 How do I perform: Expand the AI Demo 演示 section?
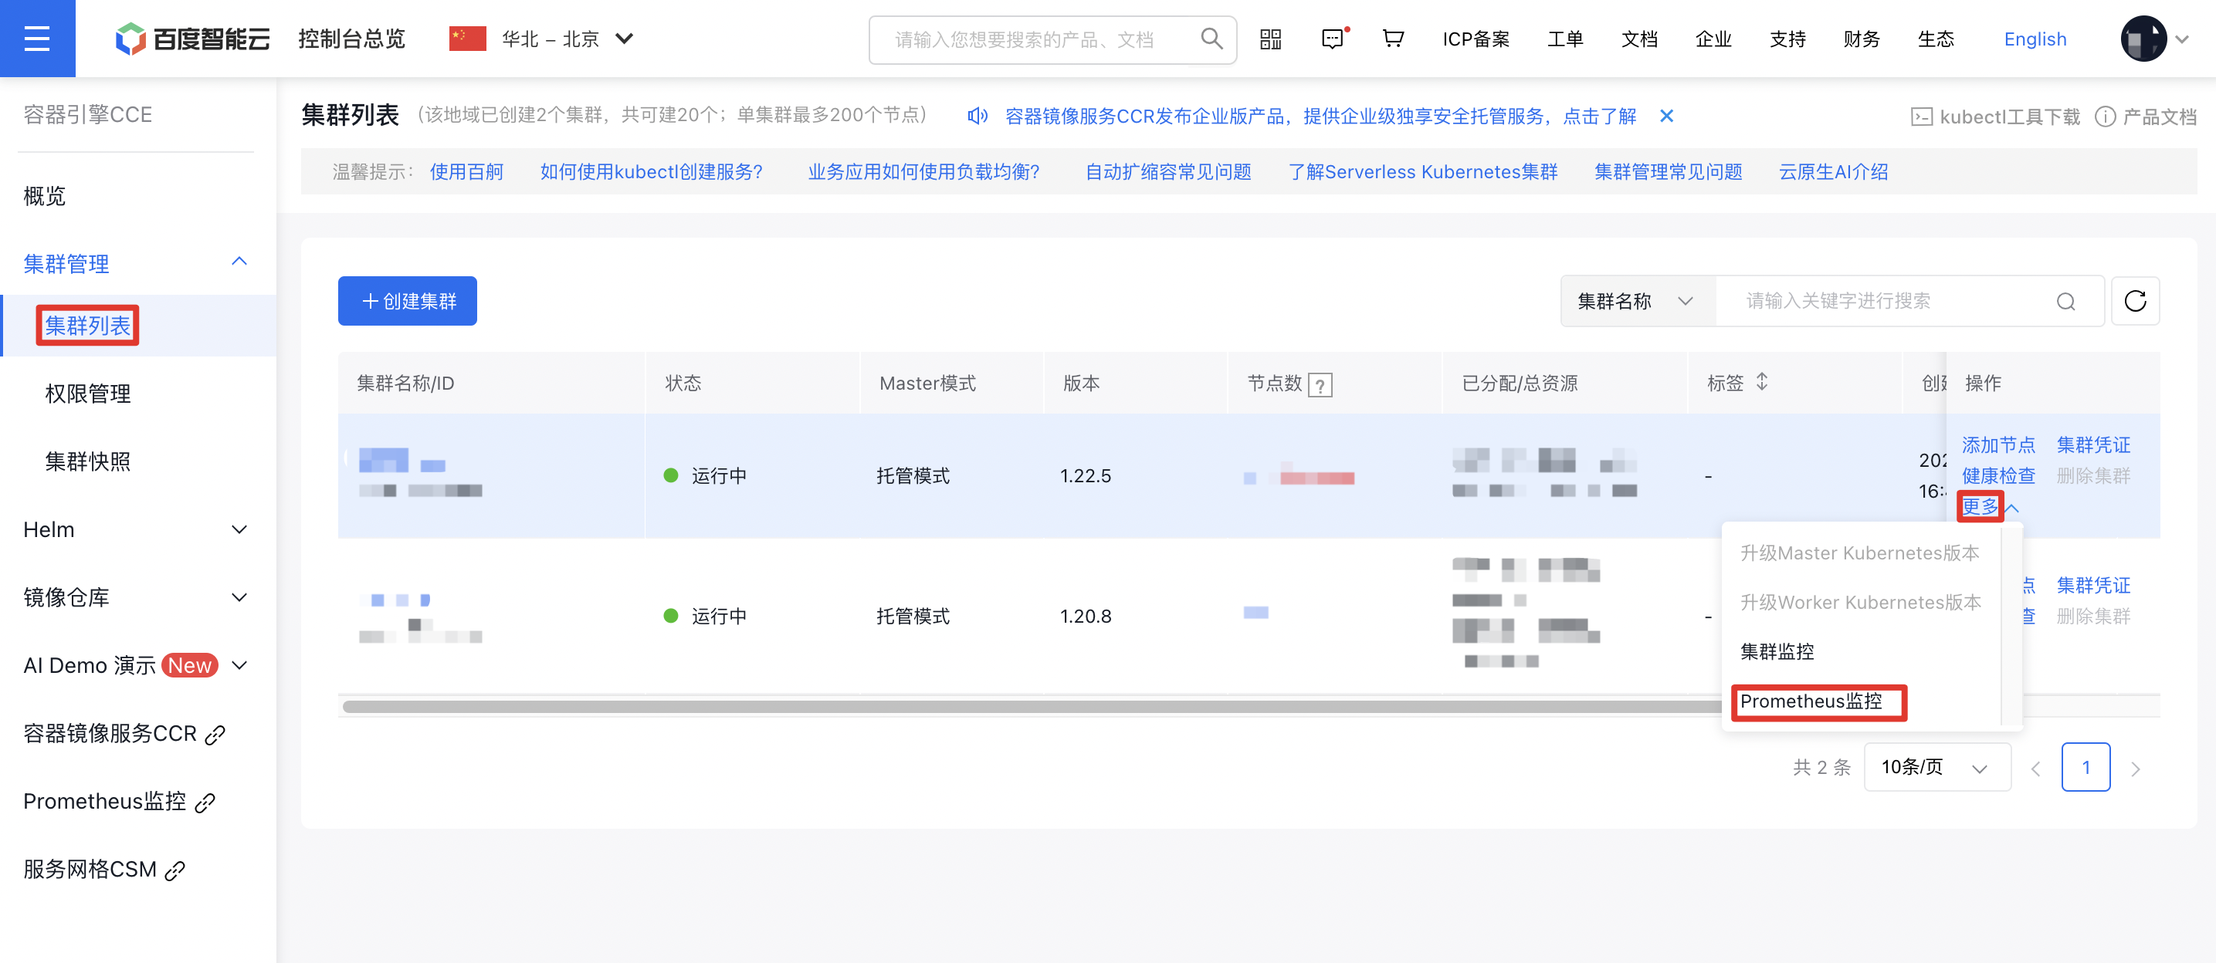pos(239,665)
